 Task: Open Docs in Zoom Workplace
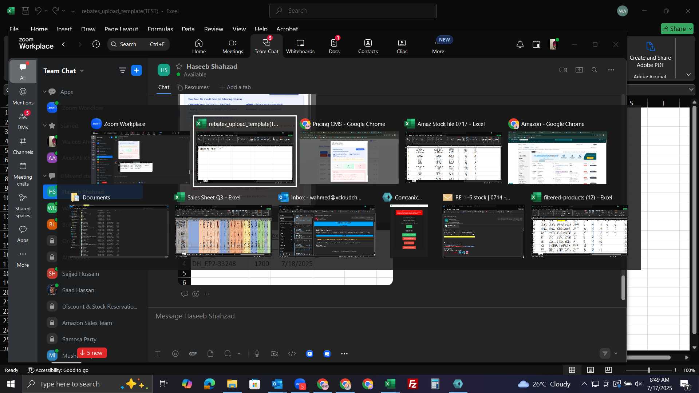(x=334, y=46)
